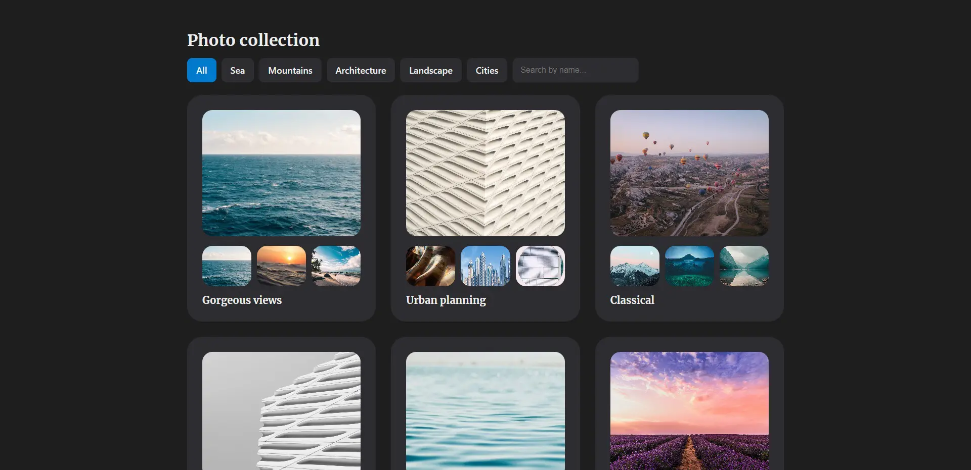Image resolution: width=971 pixels, height=470 pixels.
Task: Choose the Landscape filter
Action: 430,70
